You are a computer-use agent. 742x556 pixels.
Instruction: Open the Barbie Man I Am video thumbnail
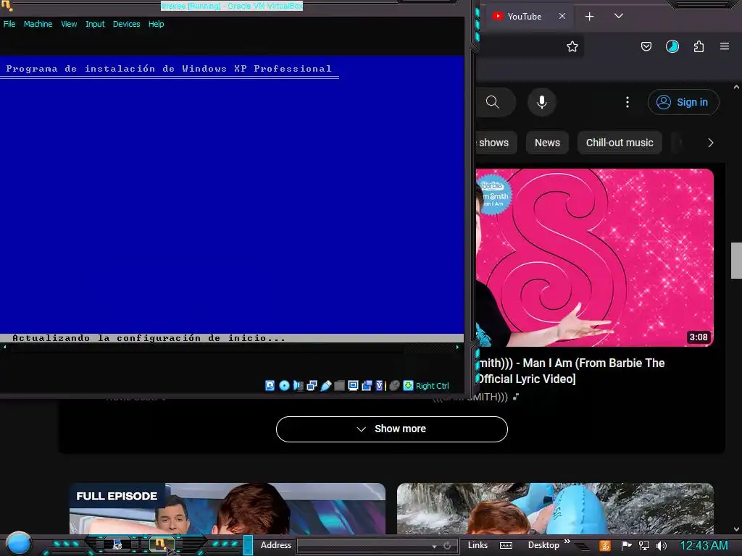click(x=595, y=258)
